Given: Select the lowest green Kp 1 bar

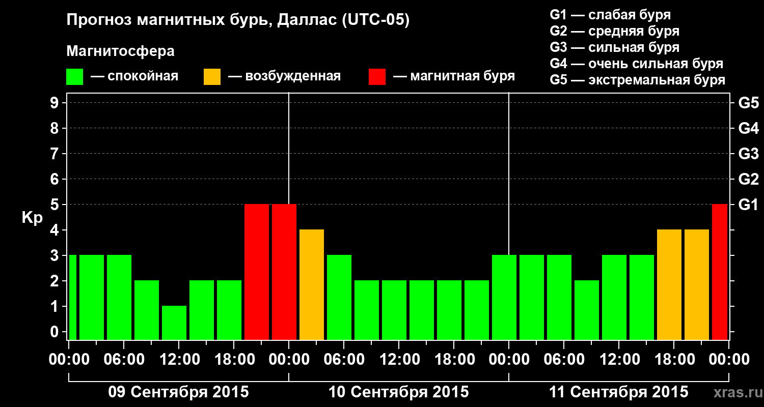Looking at the screenshot, I should (x=174, y=323).
